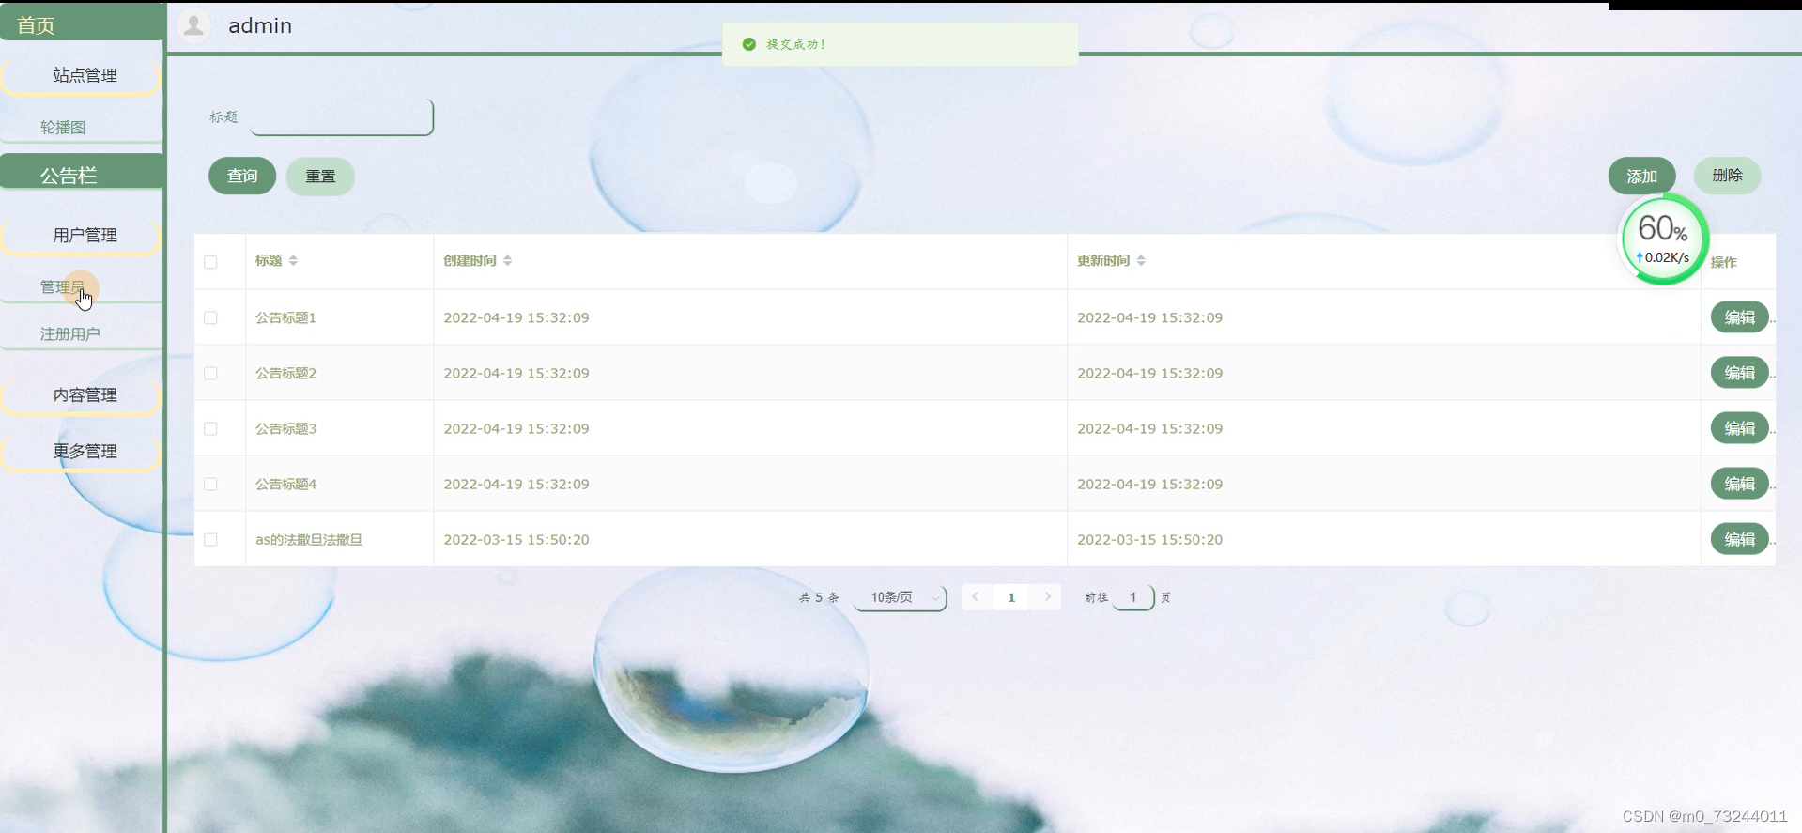Click the success checkmark icon in notification

pyautogui.click(x=749, y=44)
